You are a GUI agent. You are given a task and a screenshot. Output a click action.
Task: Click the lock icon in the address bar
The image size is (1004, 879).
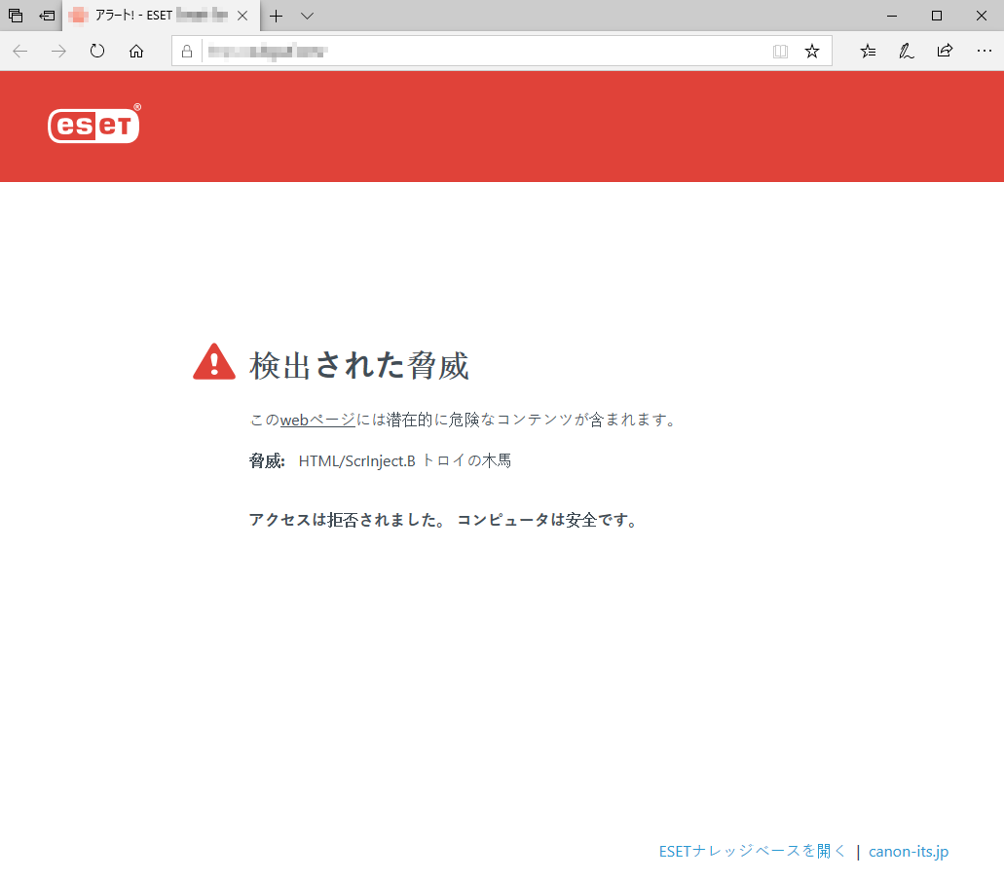coord(186,51)
